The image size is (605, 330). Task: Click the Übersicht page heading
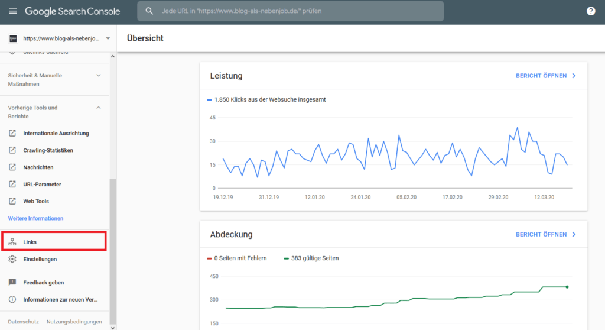point(145,38)
